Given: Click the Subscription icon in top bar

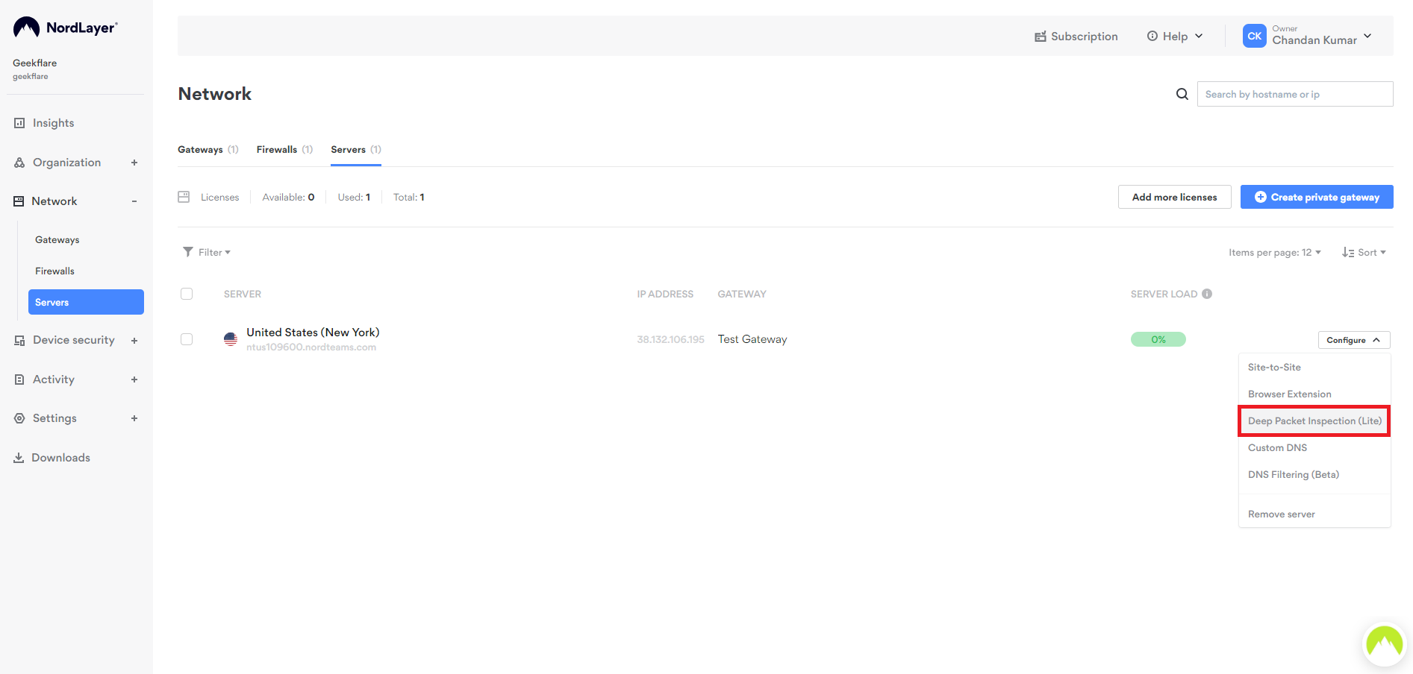Looking at the screenshot, I should [1040, 37].
